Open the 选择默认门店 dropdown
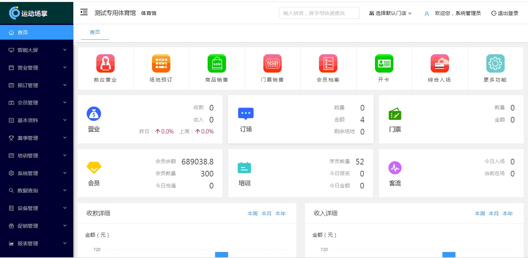 point(390,13)
